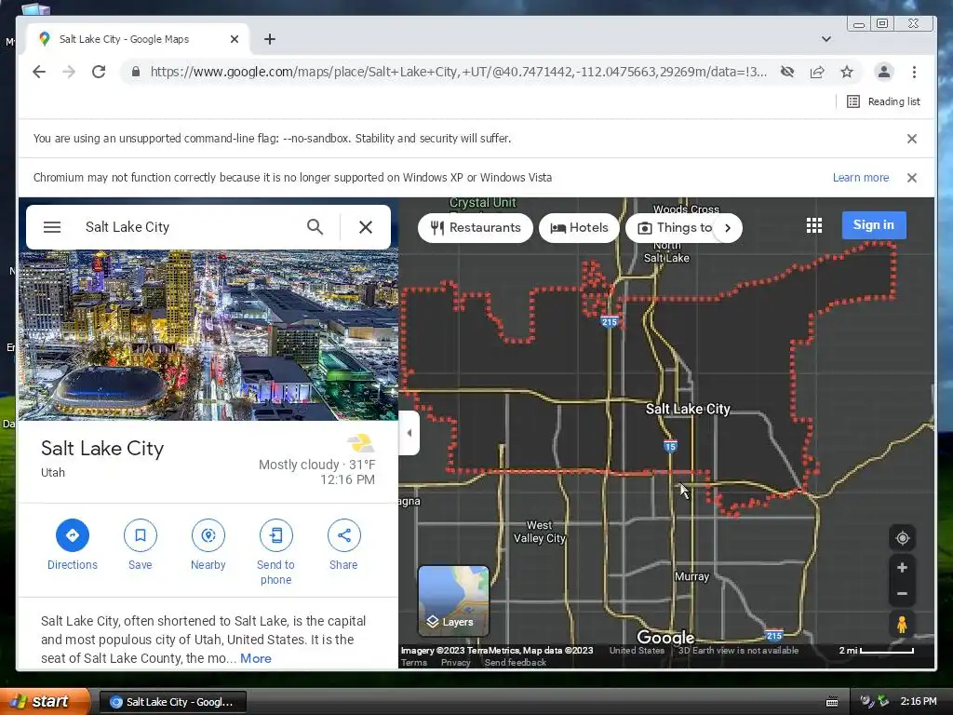Zoom out on the map
The image size is (953, 715).
click(902, 593)
